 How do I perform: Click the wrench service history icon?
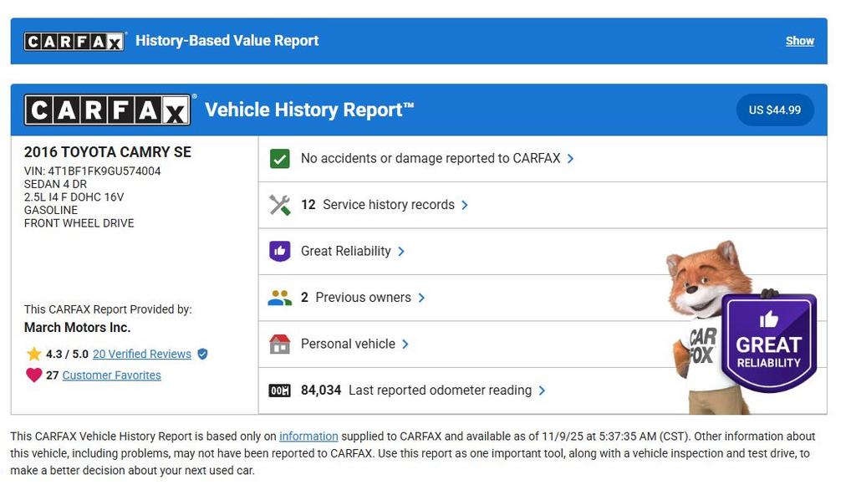279,205
